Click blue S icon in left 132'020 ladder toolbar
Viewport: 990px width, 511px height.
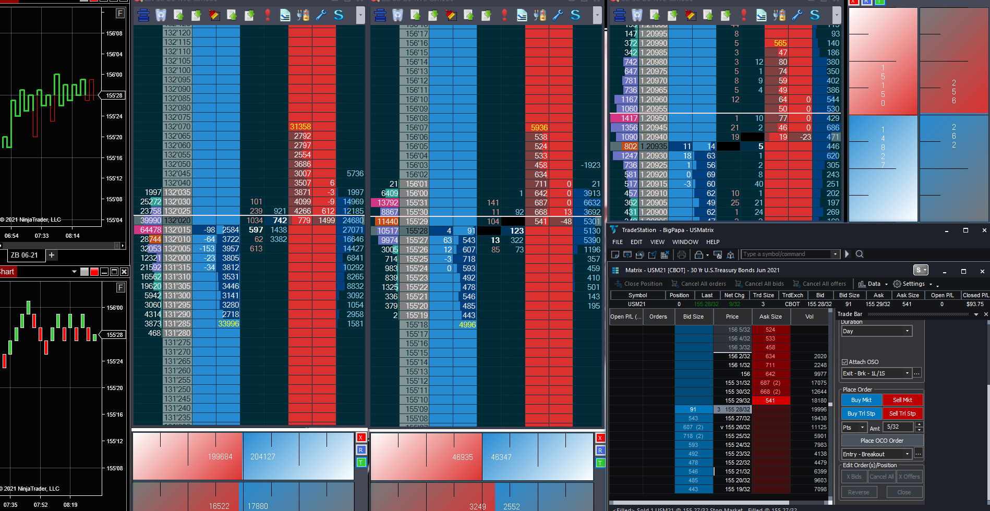click(x=339, y=15)
